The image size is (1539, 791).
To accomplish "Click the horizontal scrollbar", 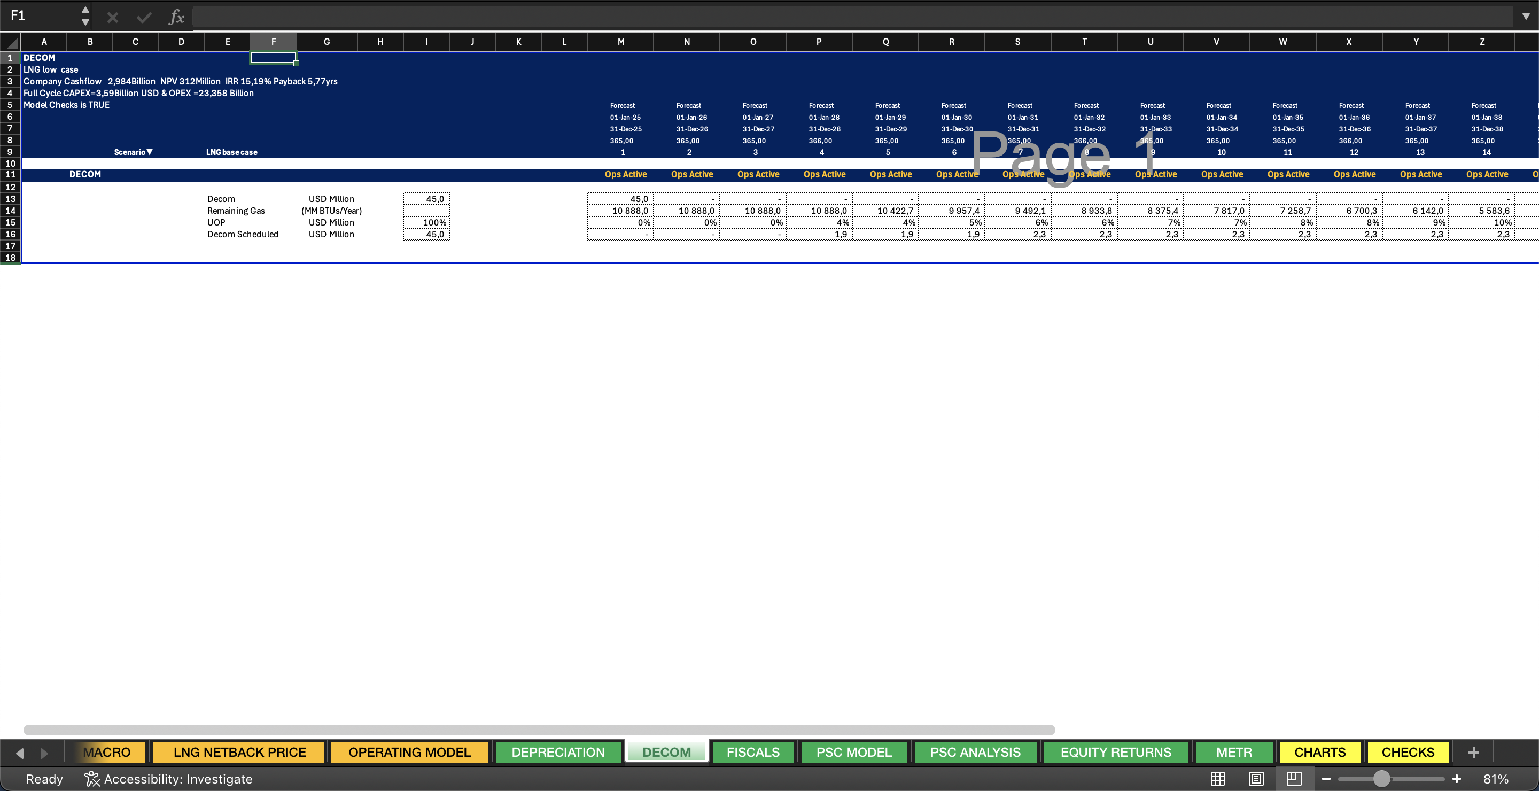I will (x=539, y=730).
